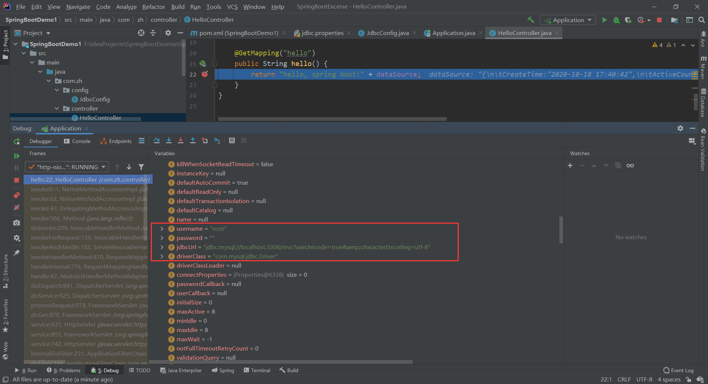Open Debug panel settings gear

point(680,128)
